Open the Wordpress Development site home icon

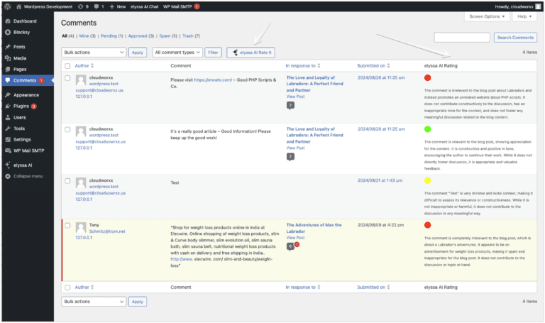pos(18,6)
